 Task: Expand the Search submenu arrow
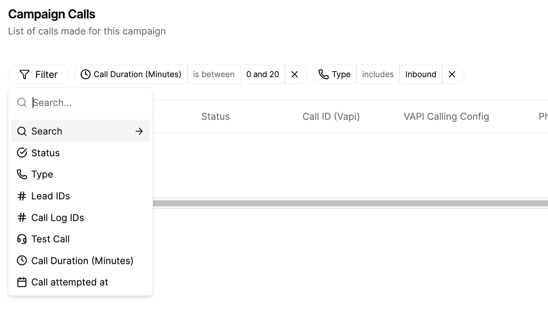pos(139,131)
